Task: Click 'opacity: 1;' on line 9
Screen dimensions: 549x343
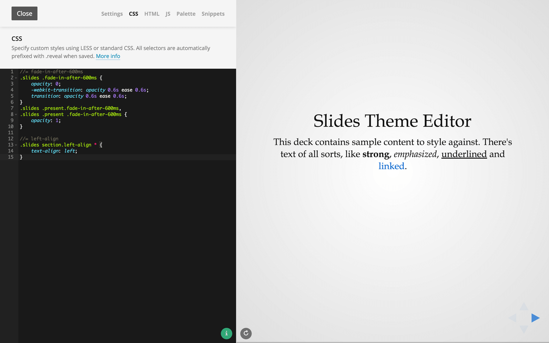Action: [x=46, y=120]
